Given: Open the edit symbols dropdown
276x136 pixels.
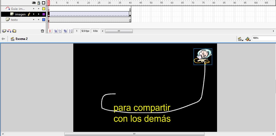Looking at the screenshot, I should [x=248, y=39].
